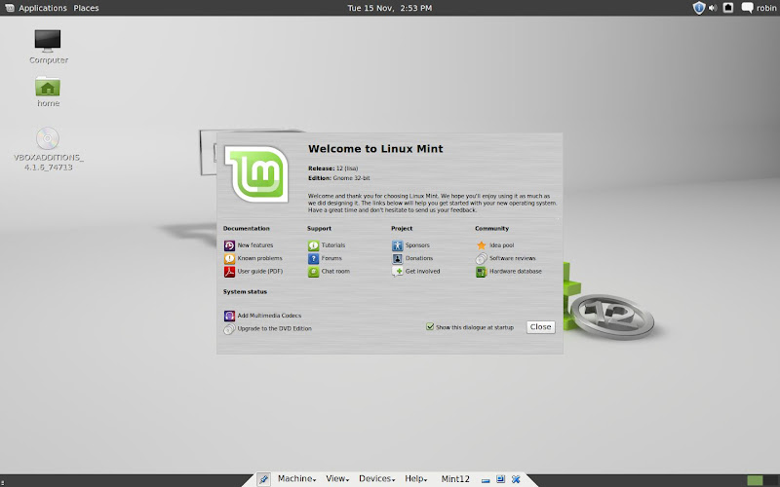This screenshot has height=487, width=780.
Task: Click Upgrade to the DVD Edition text
Action: (275, 328)
